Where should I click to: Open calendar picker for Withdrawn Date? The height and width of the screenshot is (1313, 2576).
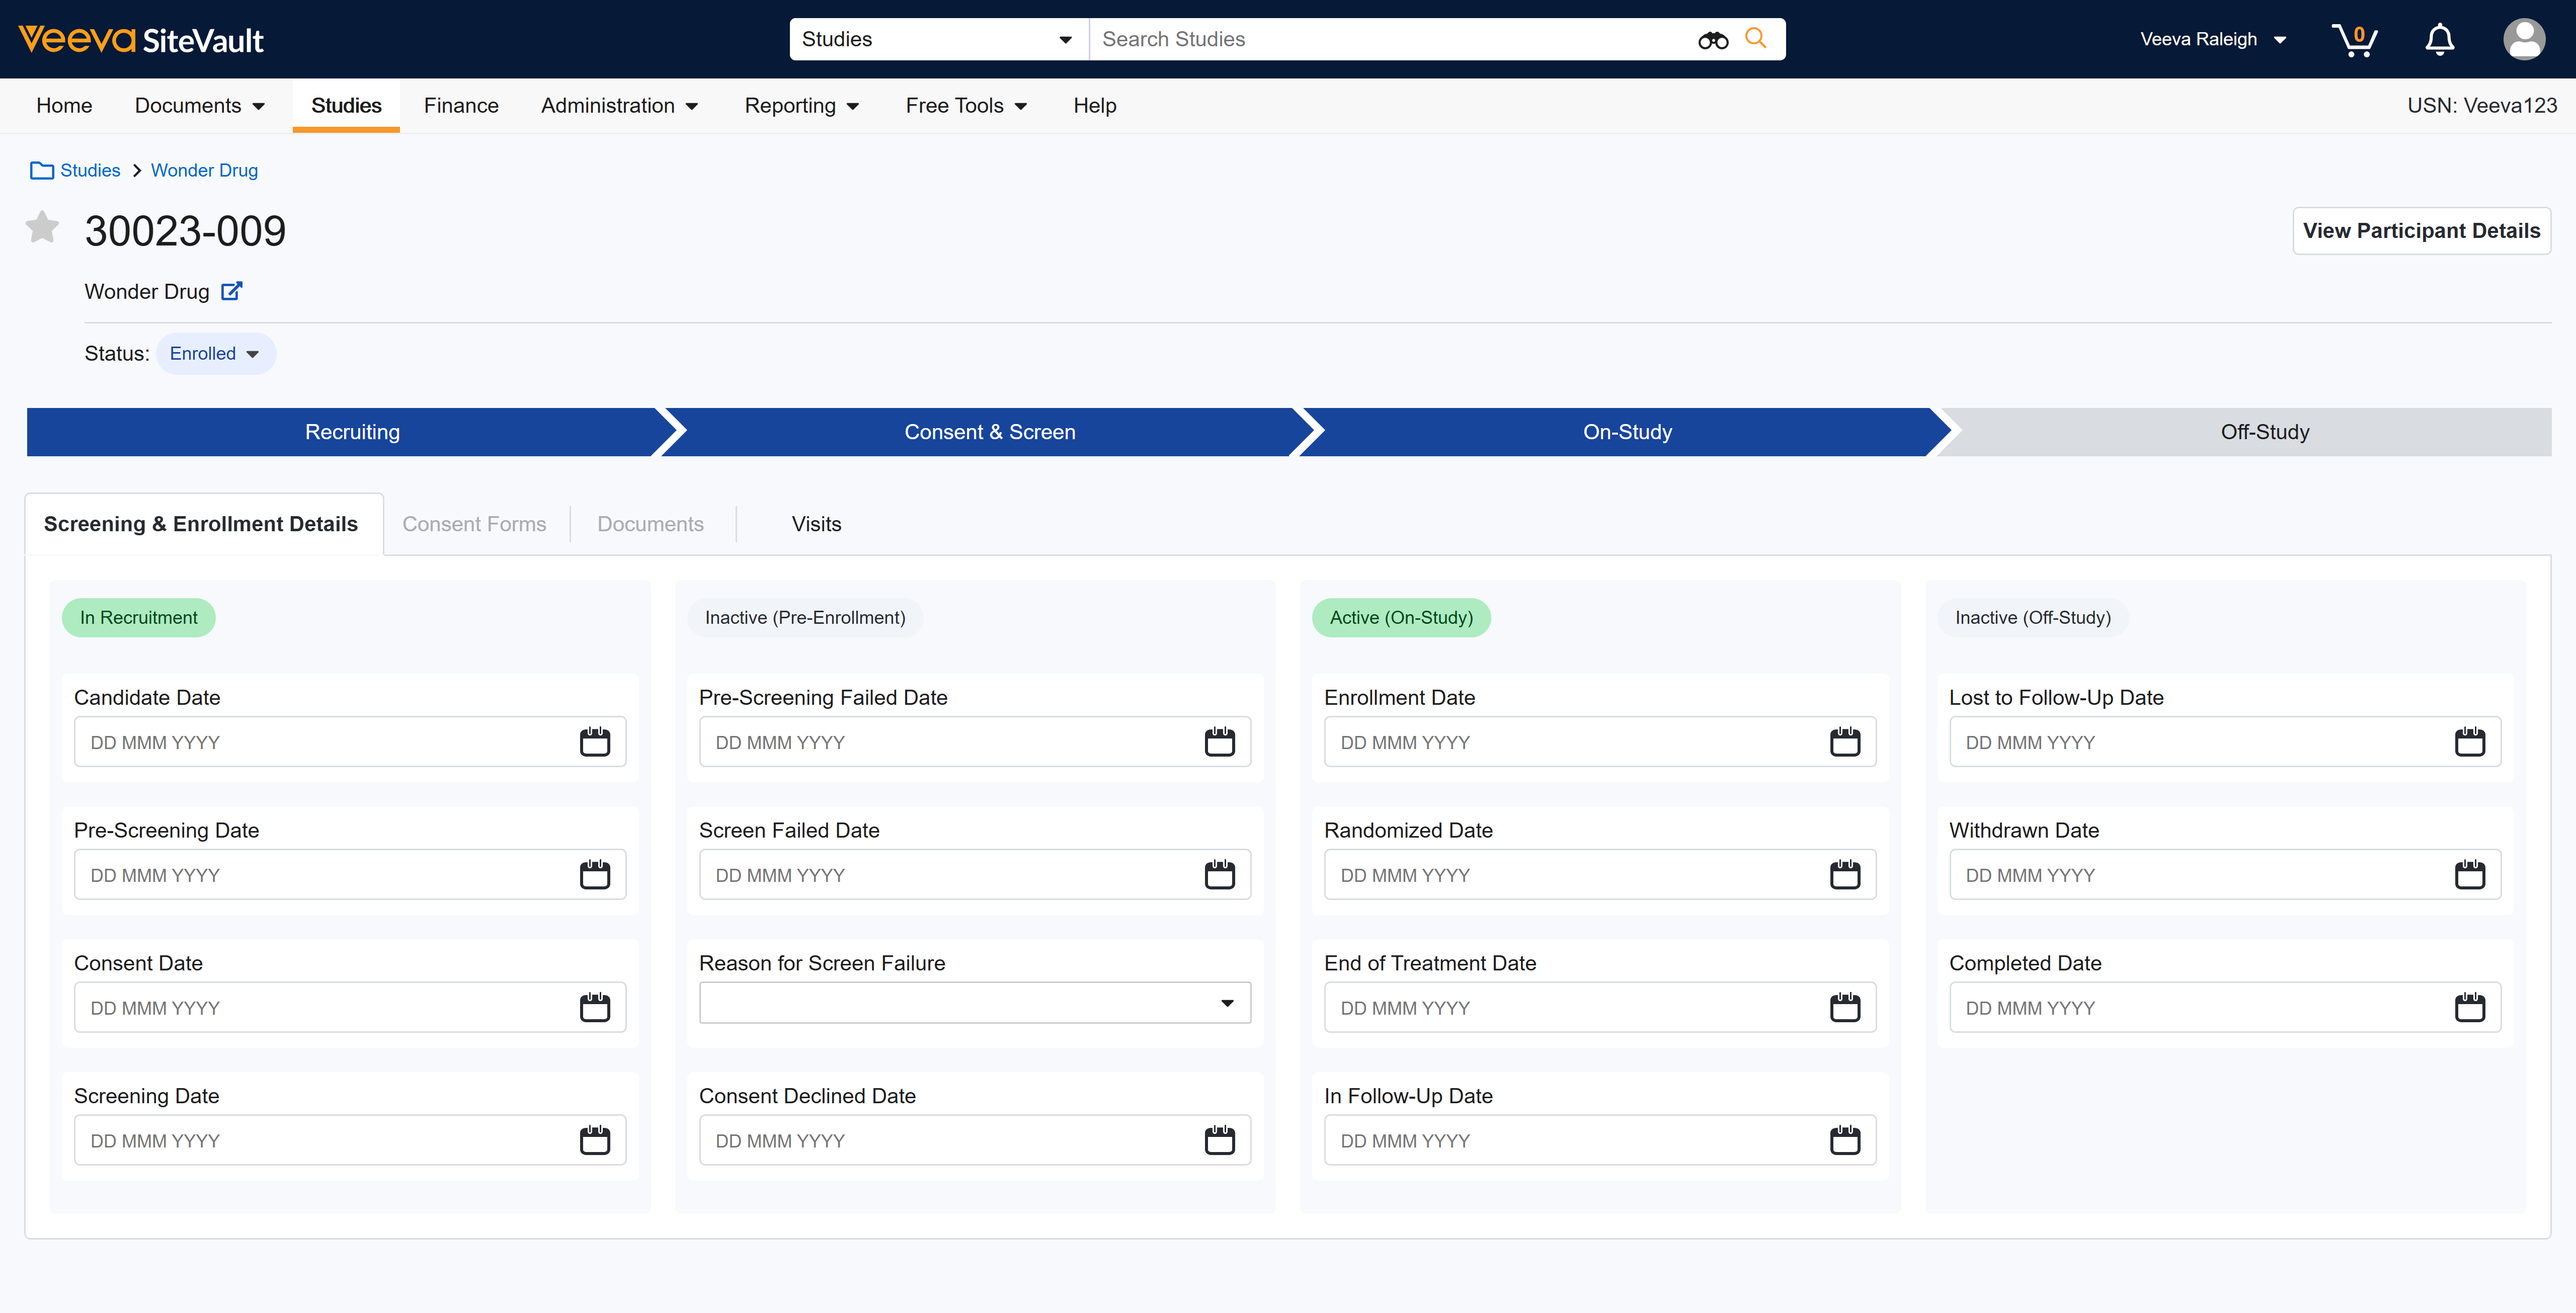[x=2469, y=875]
